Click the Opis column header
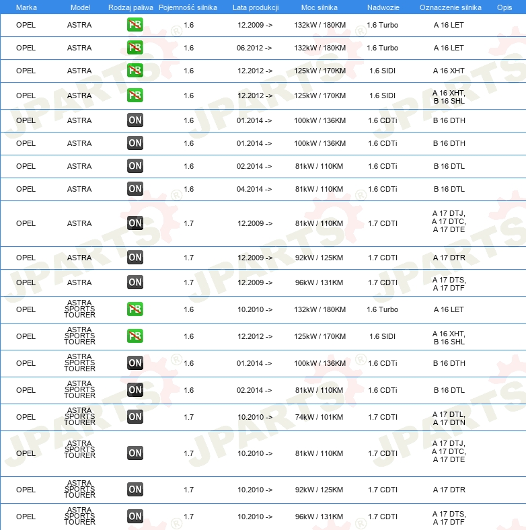 coord(504,7)
